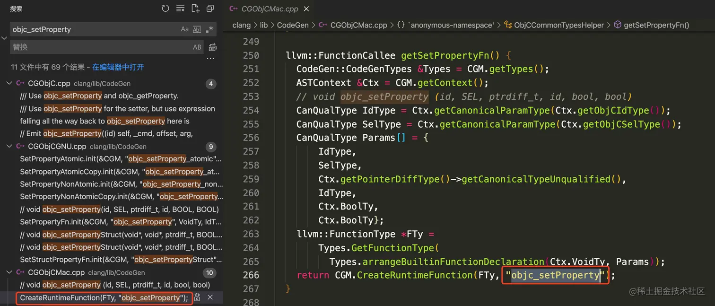Open result 'SetPropertyNonAtomicCopy.init(&CGM'
Viewport: 715px width, 306px height.
(122, 196)
